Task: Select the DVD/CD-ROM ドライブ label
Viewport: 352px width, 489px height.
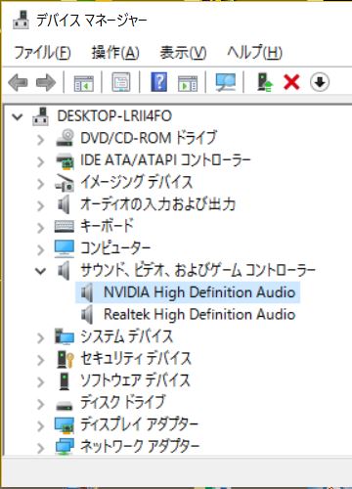Action: (x=149, y=138)
